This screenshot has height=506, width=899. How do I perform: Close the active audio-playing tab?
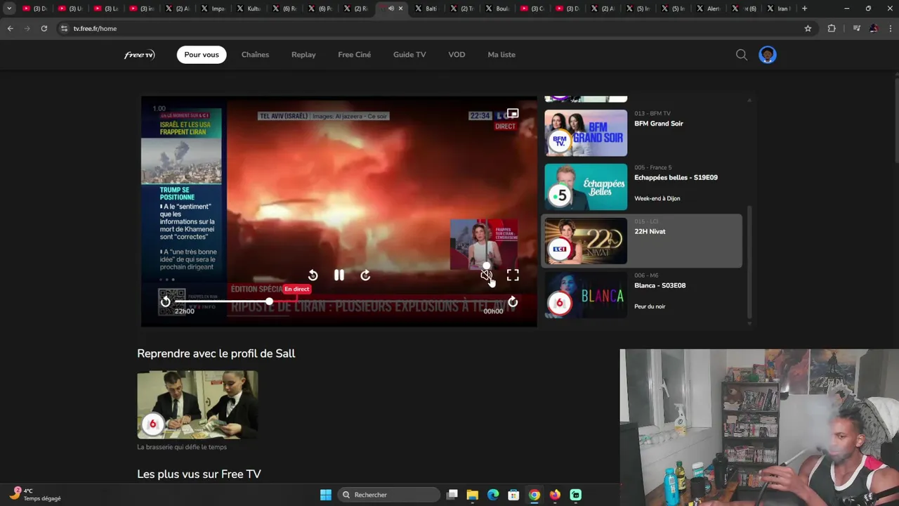pos(400,8)
